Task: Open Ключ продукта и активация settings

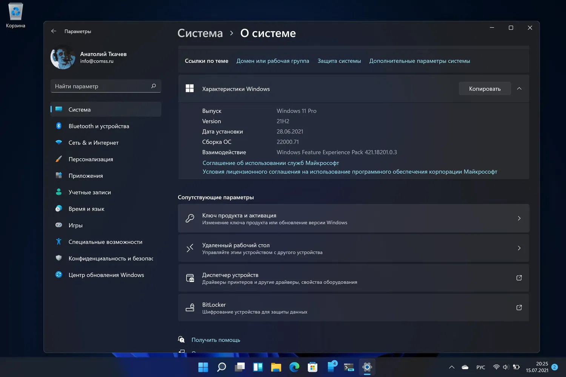Action: 354,218
